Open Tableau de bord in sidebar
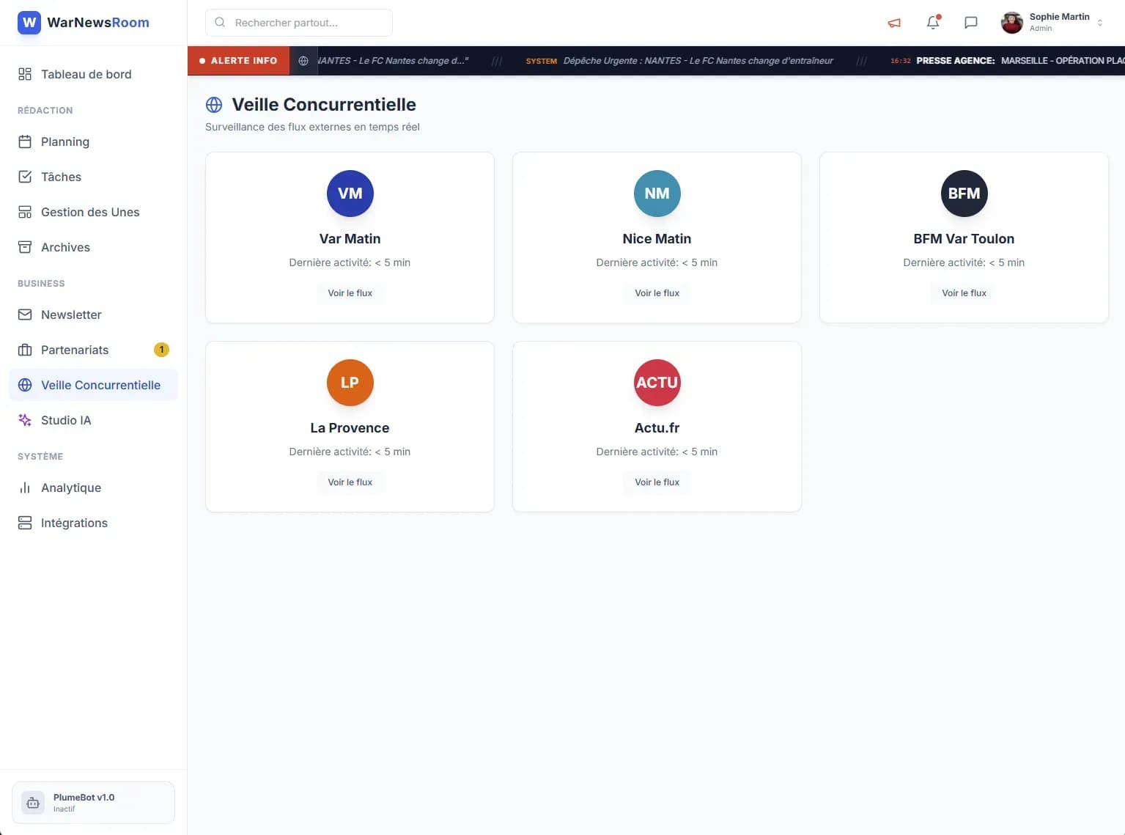Screen dimensions: 1125x835 tap(93, 74)
